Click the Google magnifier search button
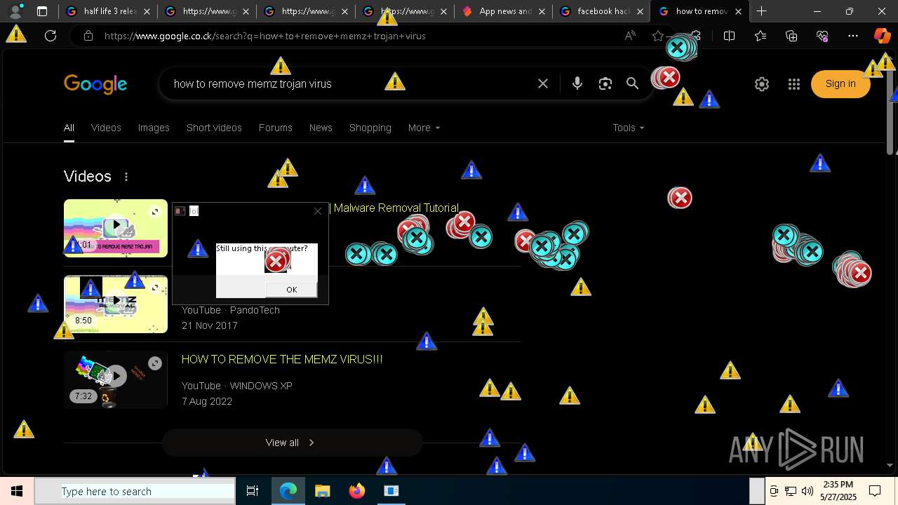Image resolution: width=898 pixels, height=505 pixels. 632,83
